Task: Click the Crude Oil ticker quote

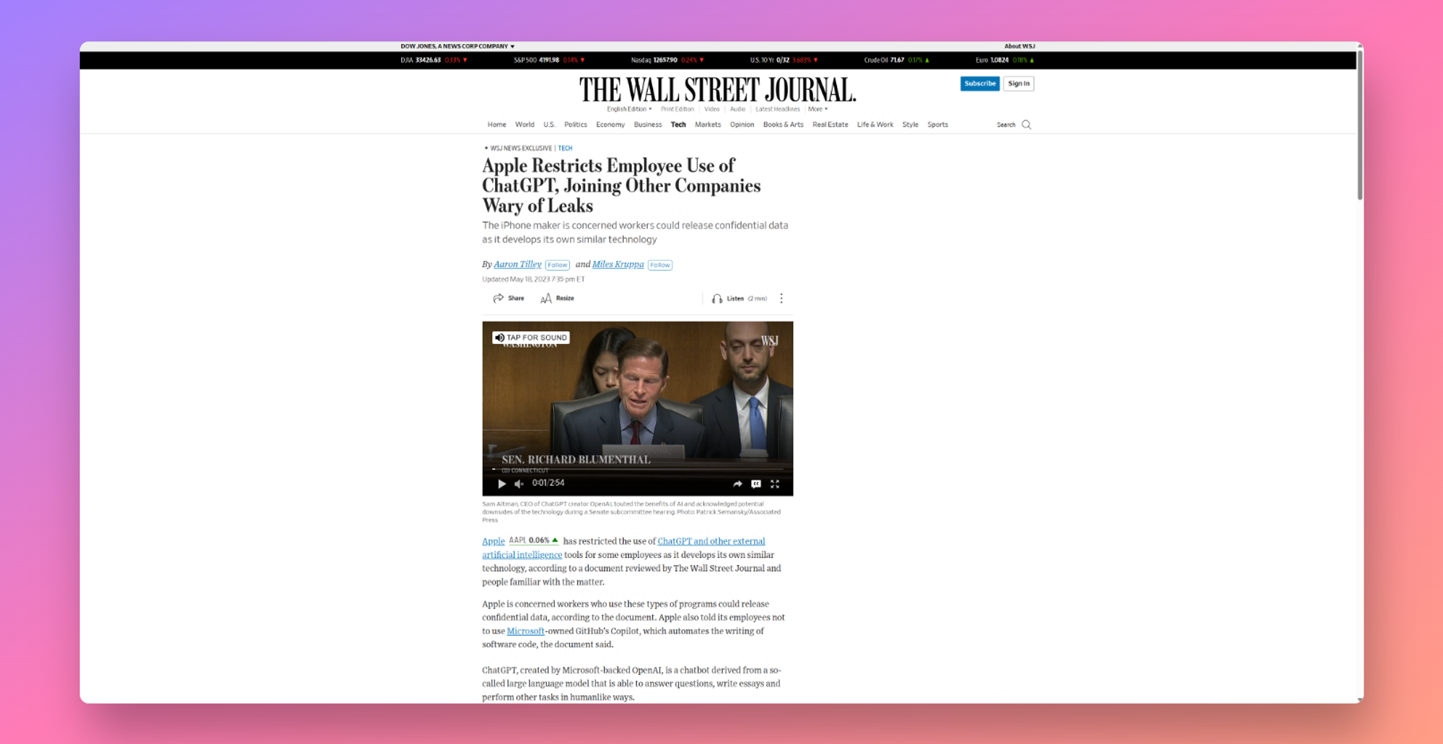Action: pyautogui.click(x=897, y=61)
